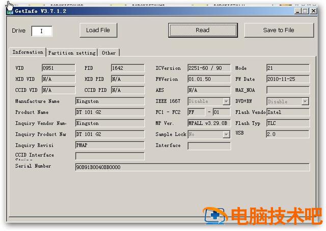This screenshot has height=231, width=326.
Task: Expand the Sample Lock dropdown
Action: [226, 135]
